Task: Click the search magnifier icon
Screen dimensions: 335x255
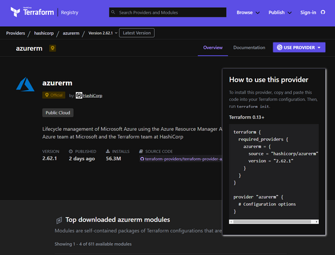Action: point(113,12)
